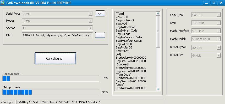Screen dimensions: 225x104
Task: Click the "[All]" section header line
Action: 118,54
